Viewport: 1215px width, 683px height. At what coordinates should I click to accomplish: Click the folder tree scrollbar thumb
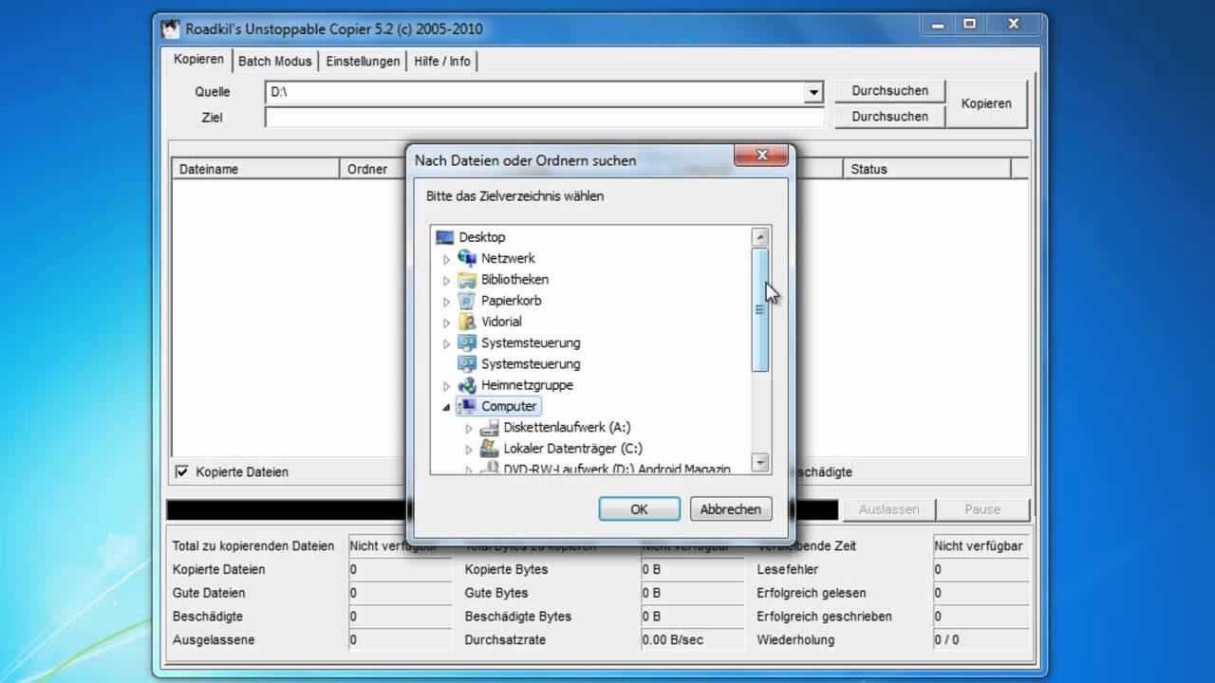click(x=759, y=309)
